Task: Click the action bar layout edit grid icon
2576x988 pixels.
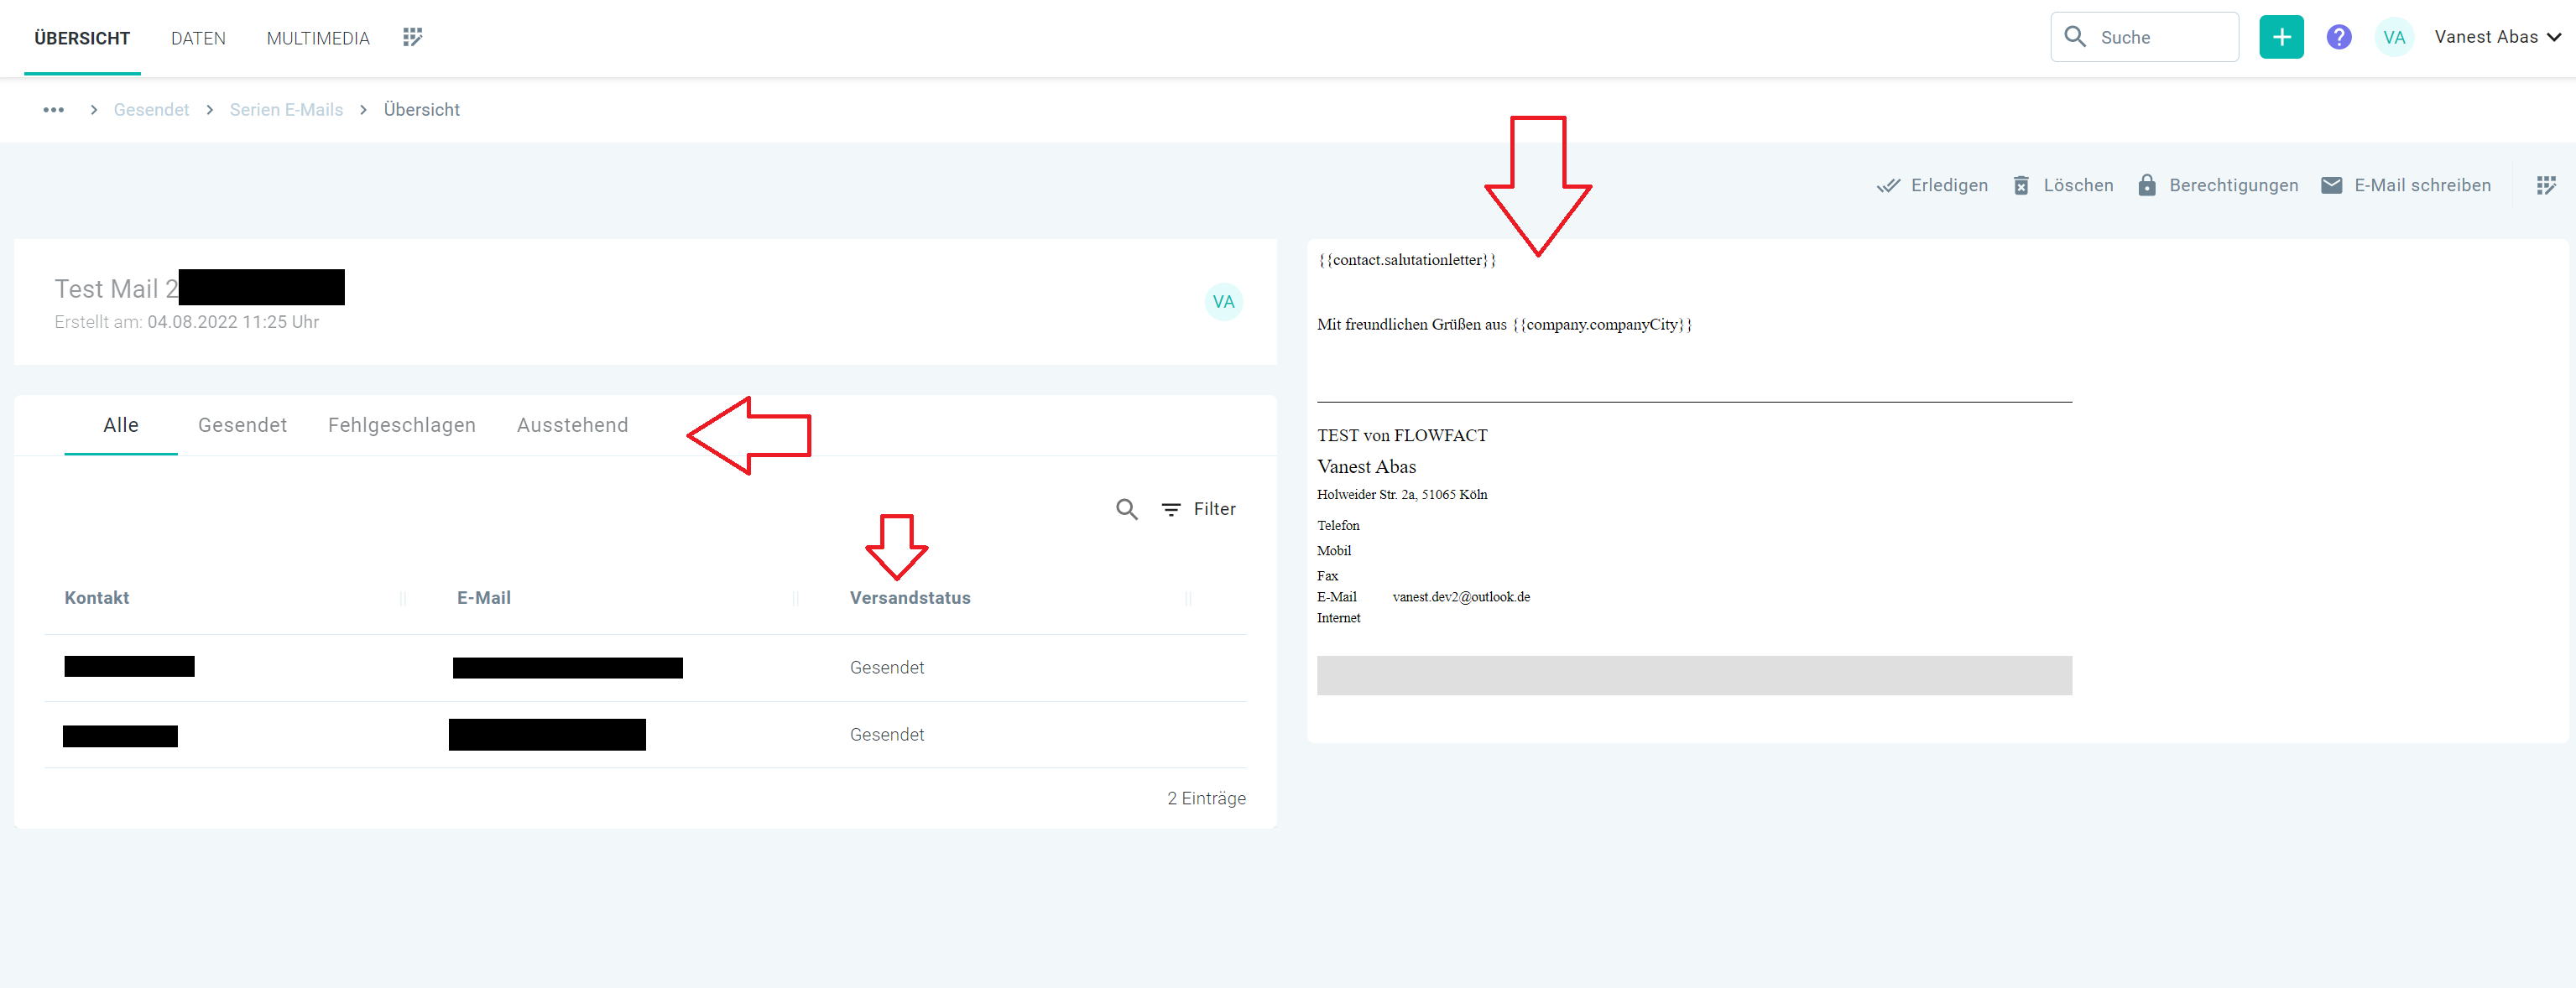Action: click(x=2546, y=185)
